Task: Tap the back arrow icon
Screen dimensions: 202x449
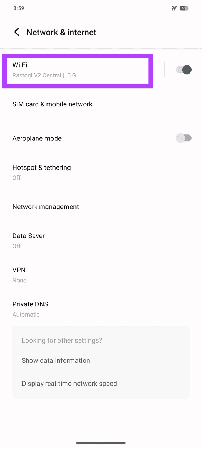Action: tap(16, 32)
